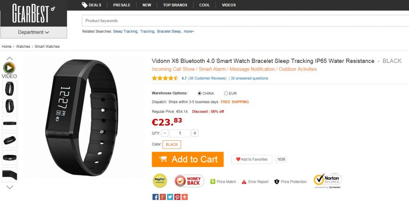Play the product video icon
Screen dimensions: 409x206
point(9,67)
